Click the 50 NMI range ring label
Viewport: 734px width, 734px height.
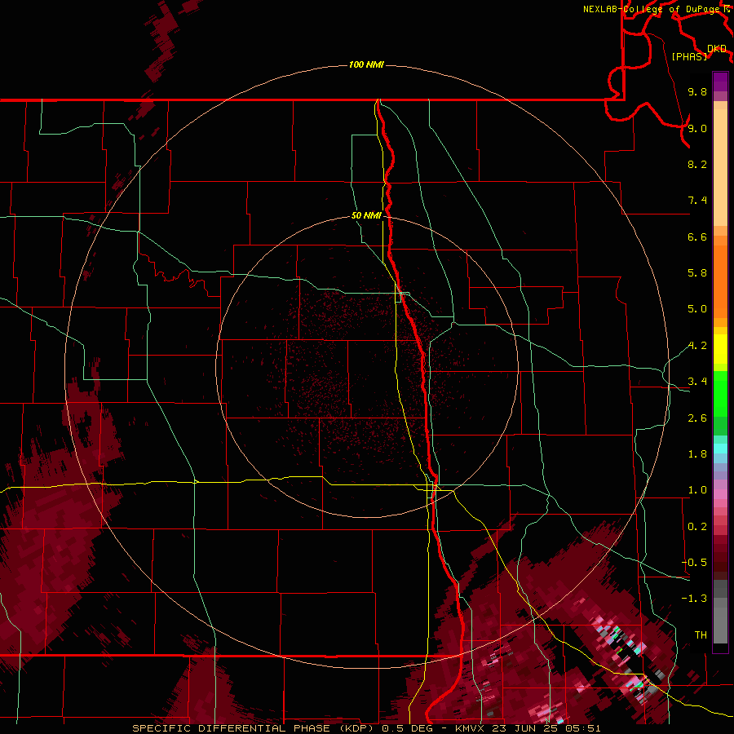366,215
